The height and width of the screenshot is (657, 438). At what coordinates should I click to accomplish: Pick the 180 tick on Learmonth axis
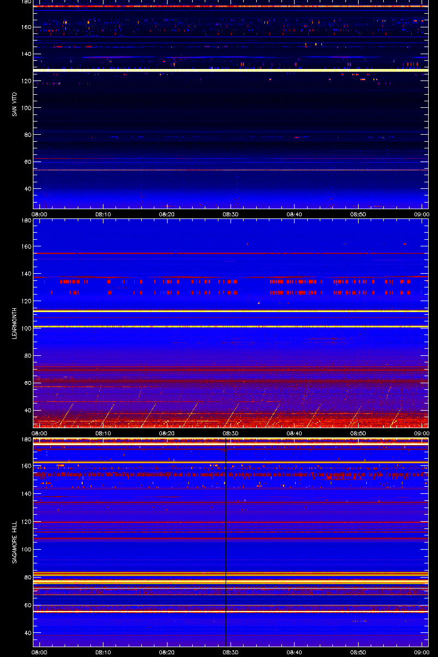27,221
